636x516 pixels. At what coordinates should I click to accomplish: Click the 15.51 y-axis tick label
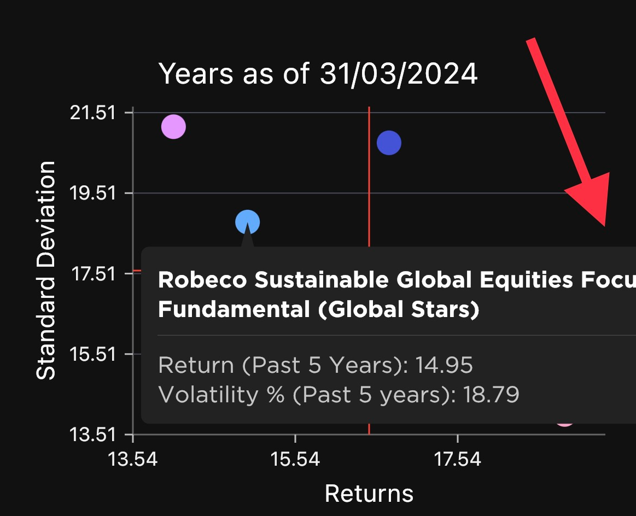(92, 354)
